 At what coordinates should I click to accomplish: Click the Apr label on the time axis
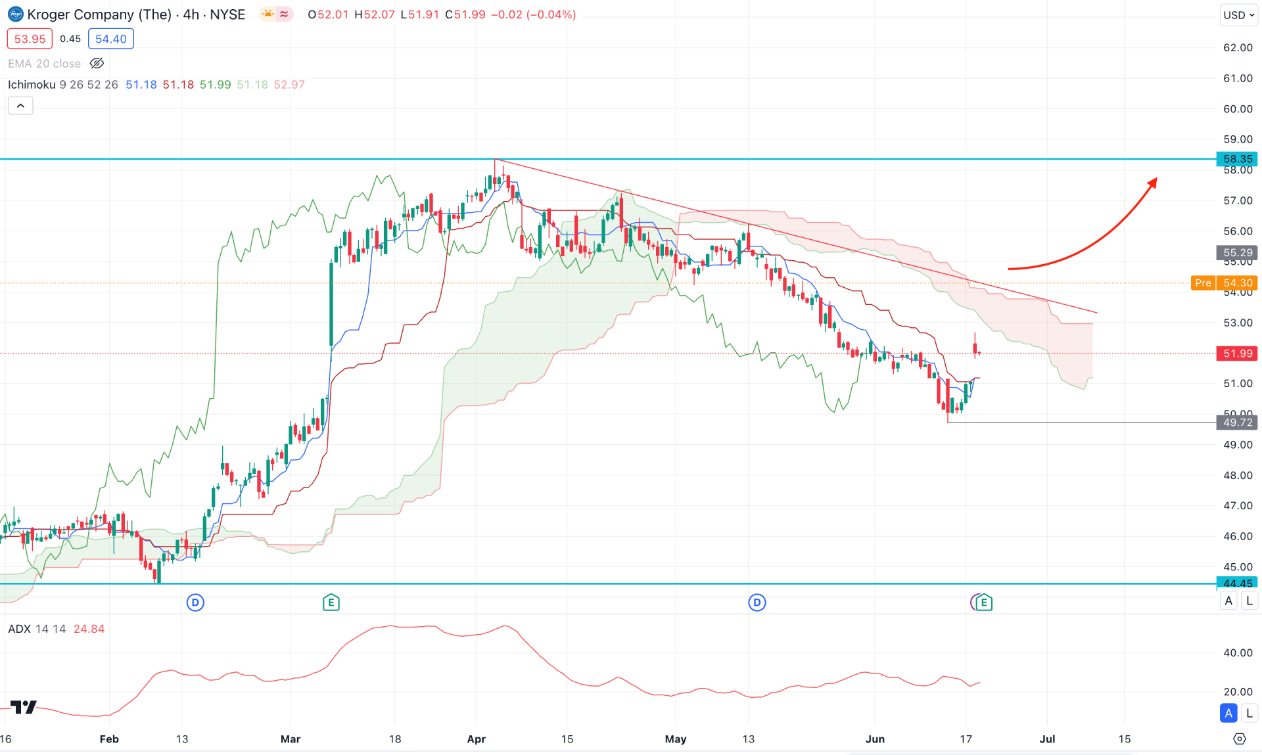pos(477,739)
